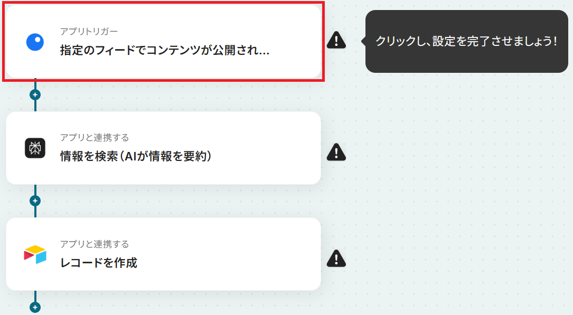The height and width of the screenshot is (315, 573).
Task: Click the empty dotted canvas background
Action: 457,183
